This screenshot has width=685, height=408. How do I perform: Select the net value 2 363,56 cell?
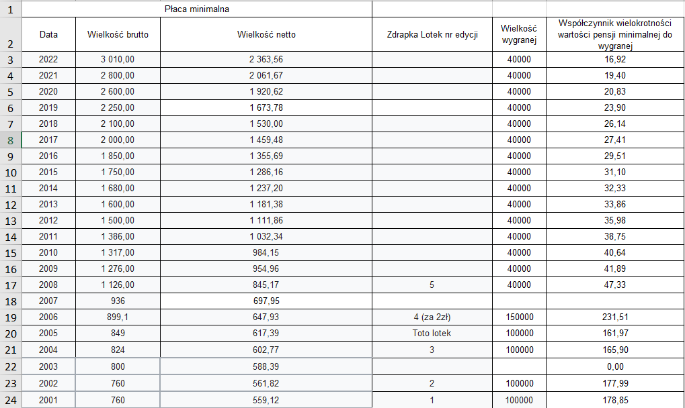(266, 60)
